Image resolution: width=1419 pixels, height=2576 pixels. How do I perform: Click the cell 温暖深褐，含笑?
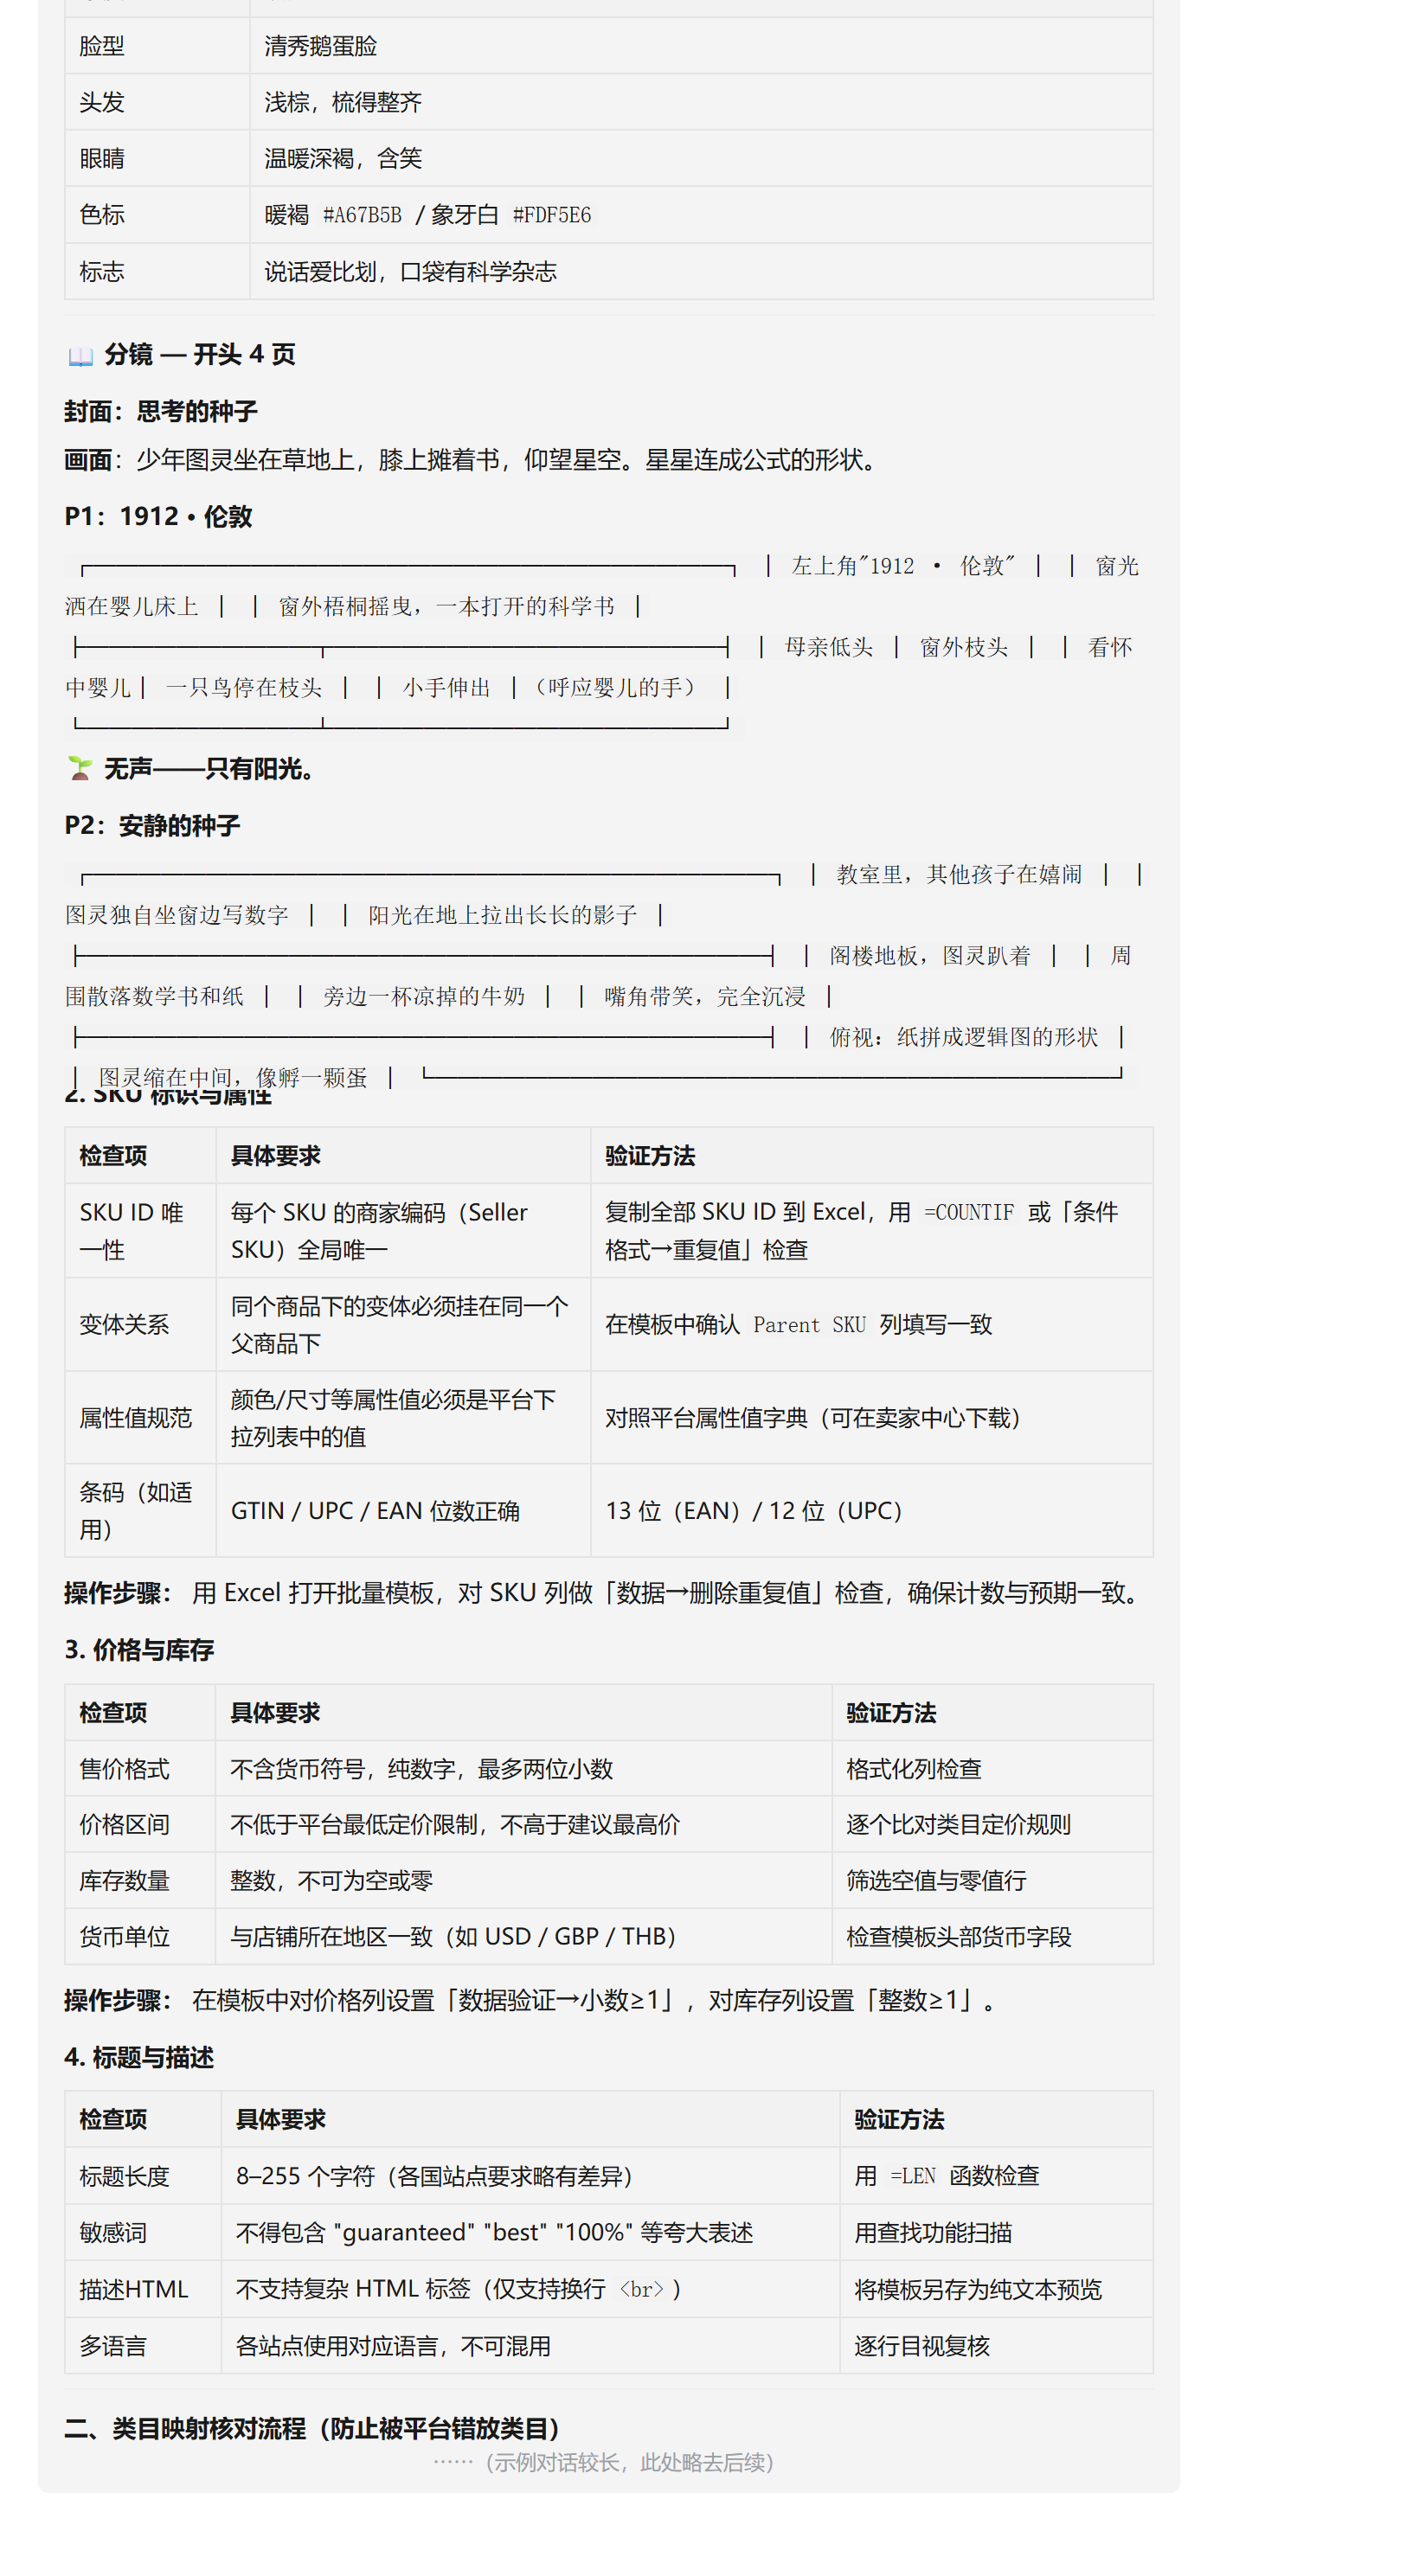[x=701, y=158]
